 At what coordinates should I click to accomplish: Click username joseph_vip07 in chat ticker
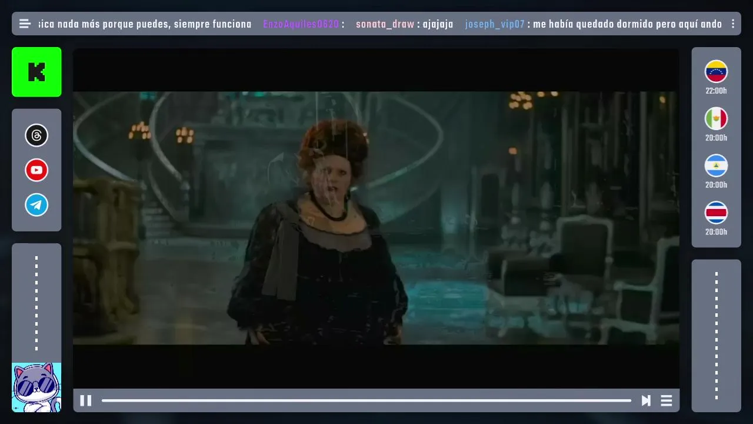[495, 24]
